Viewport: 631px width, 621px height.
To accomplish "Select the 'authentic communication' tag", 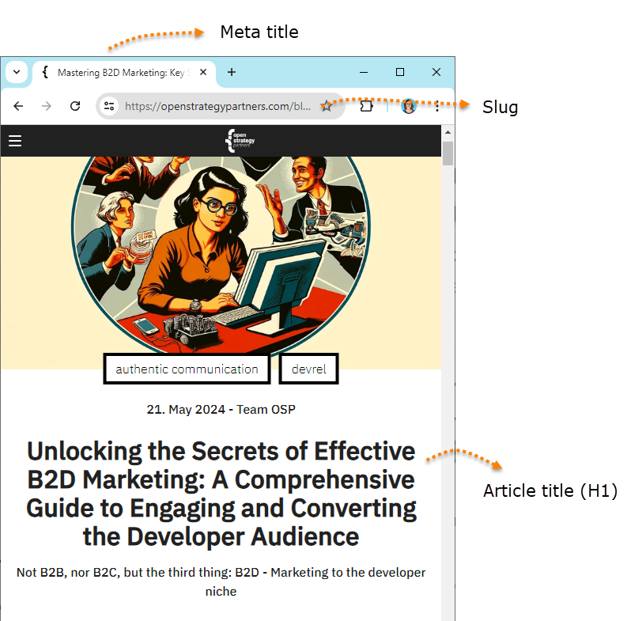I will click(x=187, y=369).
